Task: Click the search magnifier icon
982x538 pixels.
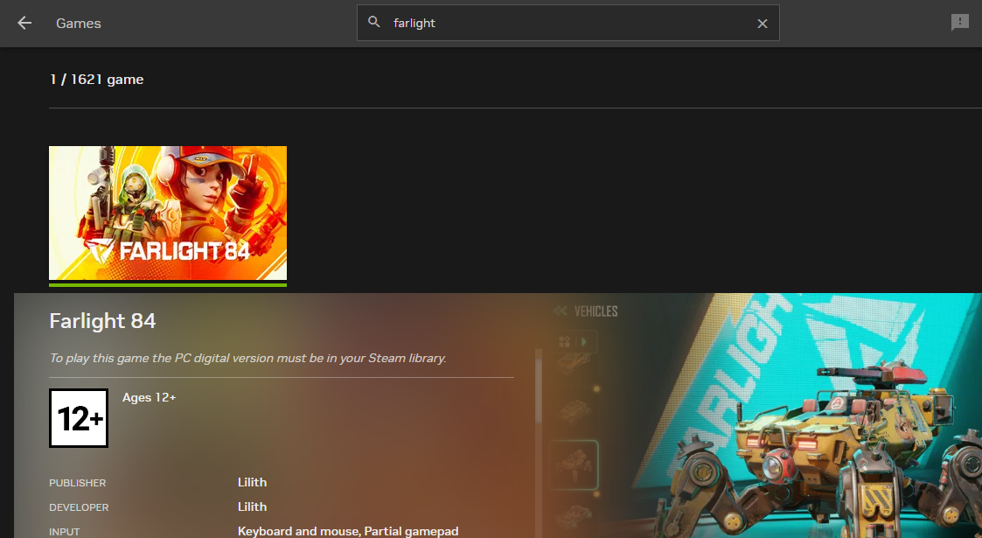Action: click(373, 23)
